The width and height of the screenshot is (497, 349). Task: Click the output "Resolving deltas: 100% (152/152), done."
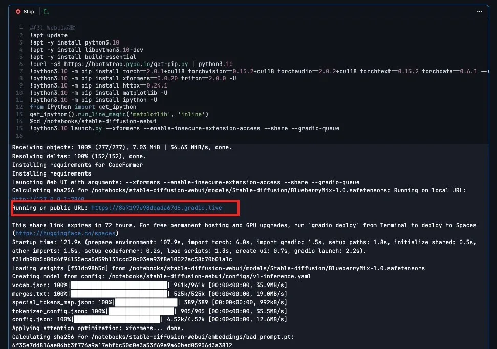pos(79,156)
